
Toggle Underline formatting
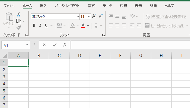click(46, 26)
